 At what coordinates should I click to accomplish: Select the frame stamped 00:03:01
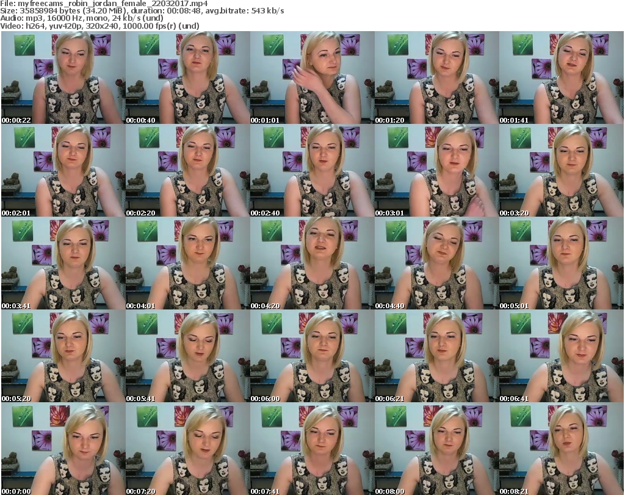coord(437,170)
